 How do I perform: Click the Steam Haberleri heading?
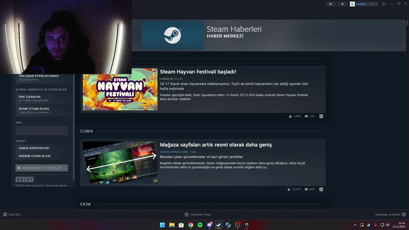234,29
